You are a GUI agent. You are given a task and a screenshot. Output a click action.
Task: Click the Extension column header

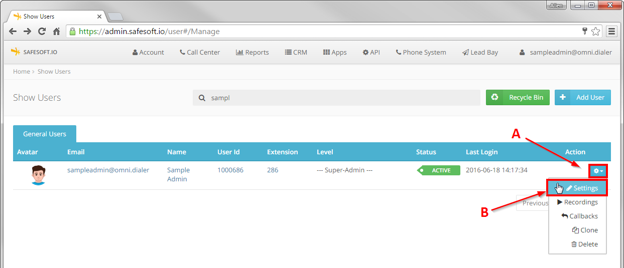pos(283,152)
